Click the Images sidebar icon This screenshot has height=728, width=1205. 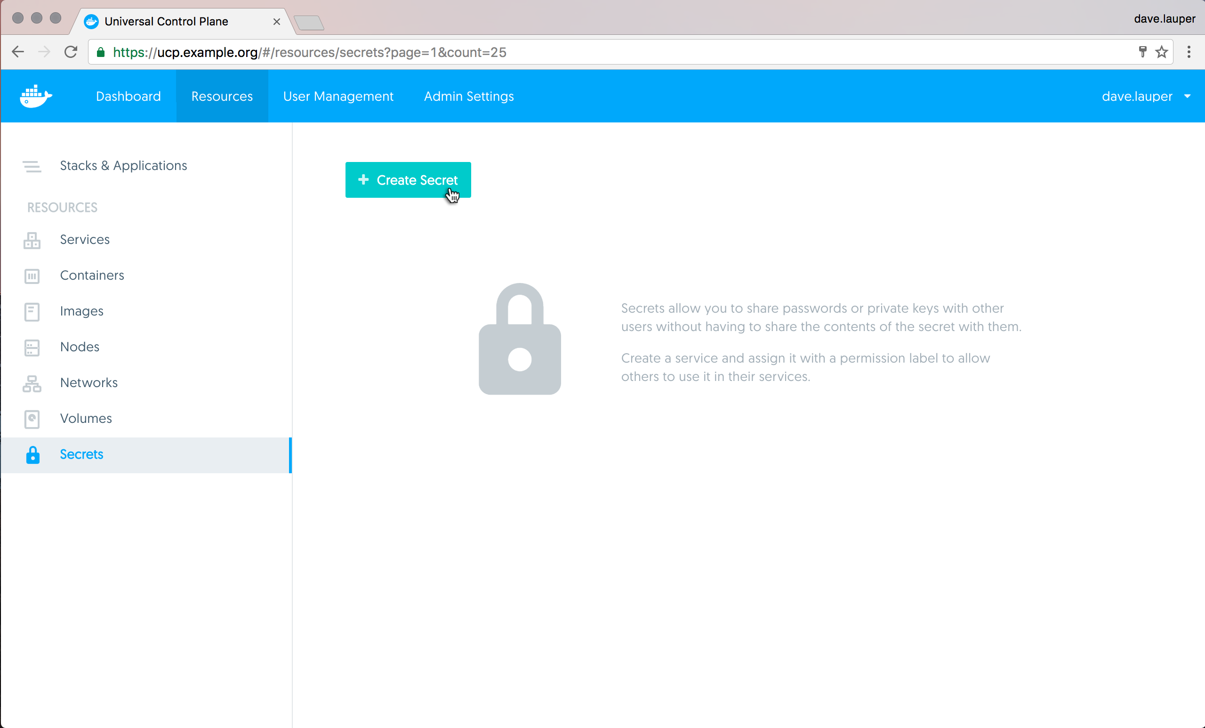pyautogui.click(x=32, y=312)
